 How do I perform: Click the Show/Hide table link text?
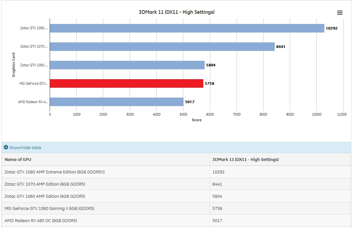pyautogui.click(x=25, y=148)
